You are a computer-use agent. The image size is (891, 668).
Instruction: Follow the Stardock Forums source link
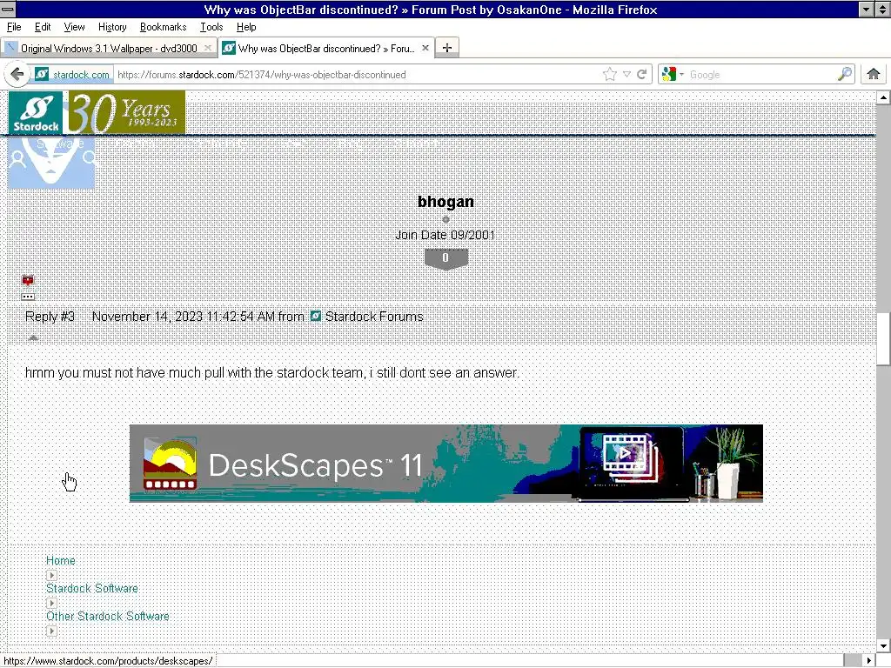tap(374, 317)
